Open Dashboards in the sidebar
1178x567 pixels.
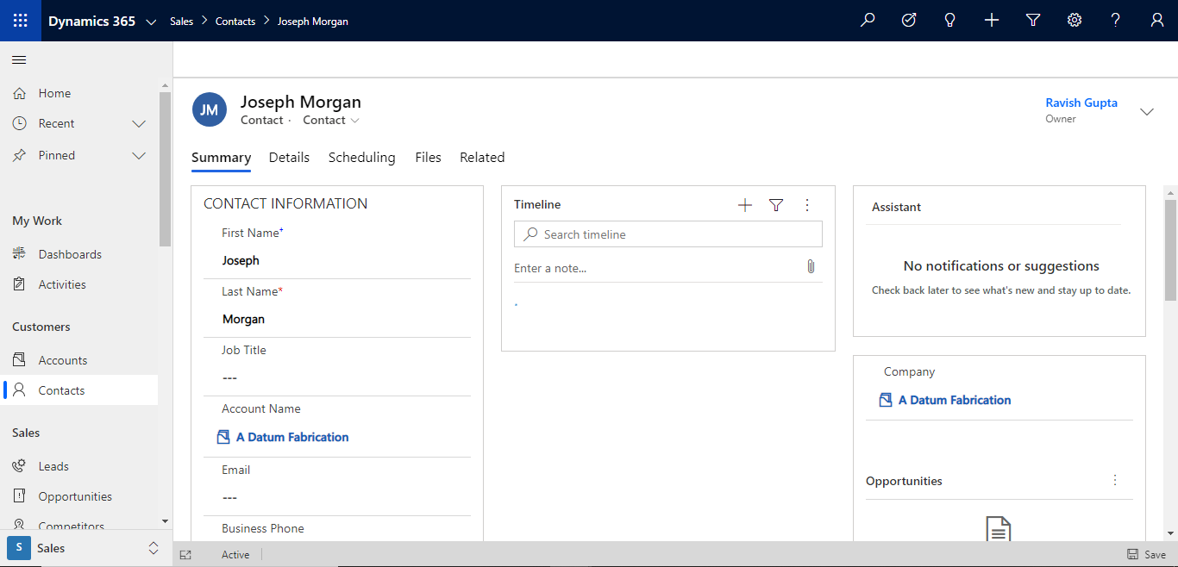point(79,254)
